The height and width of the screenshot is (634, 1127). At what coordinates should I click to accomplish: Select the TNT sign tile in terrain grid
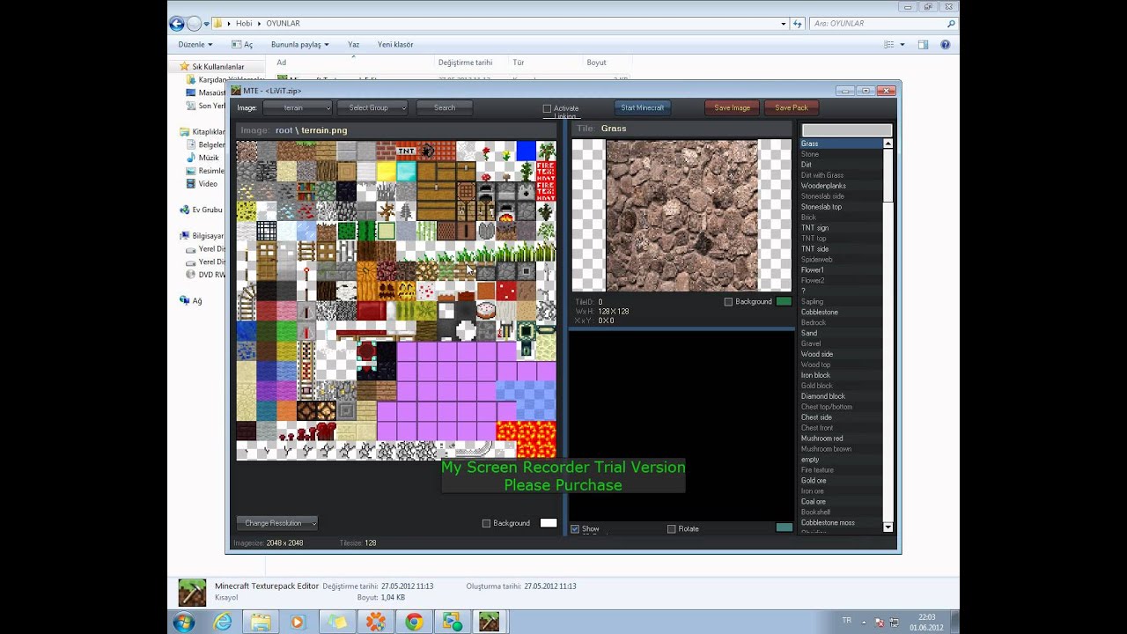pos(406,151)
